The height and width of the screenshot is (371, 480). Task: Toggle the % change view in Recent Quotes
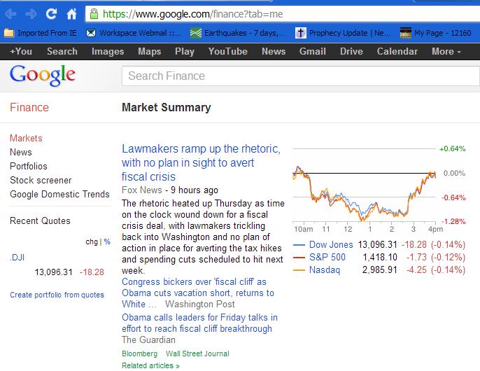click(x=107, y=241)
